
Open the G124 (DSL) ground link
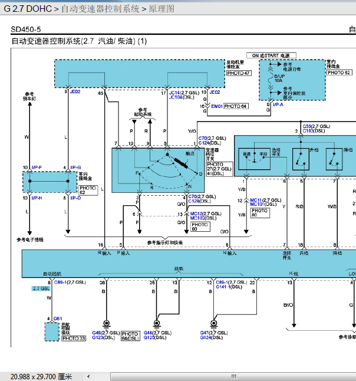(206, 337)
